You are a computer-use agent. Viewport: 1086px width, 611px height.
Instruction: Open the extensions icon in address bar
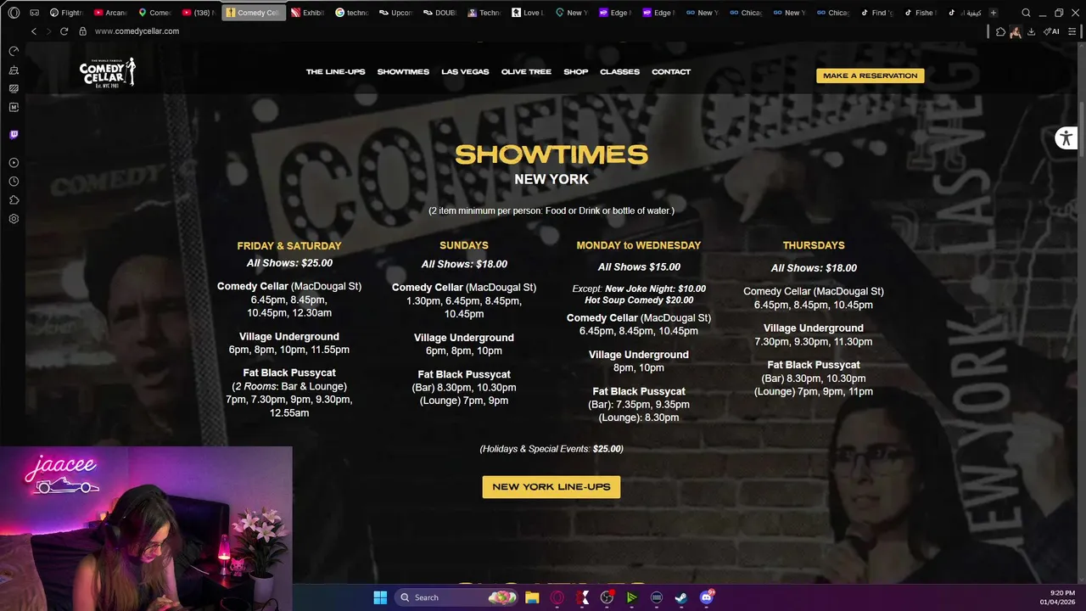(1000, 31)
